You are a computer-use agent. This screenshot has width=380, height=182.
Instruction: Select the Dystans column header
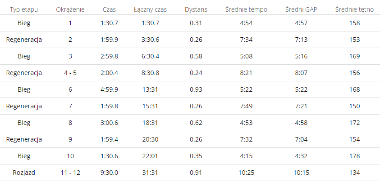pyautogui.click(x=196, y=10)
